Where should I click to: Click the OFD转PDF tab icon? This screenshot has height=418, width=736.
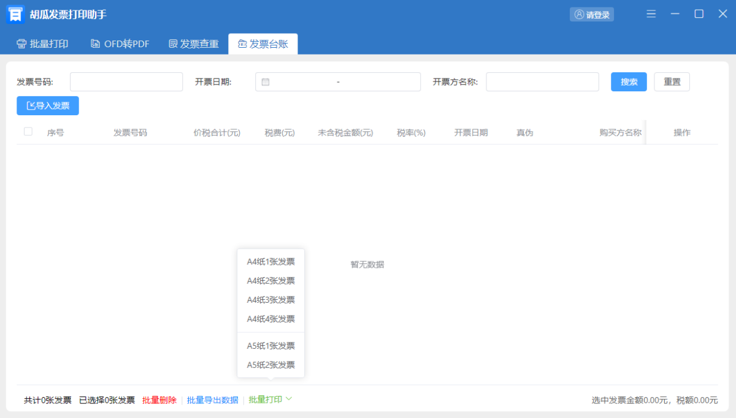95,44
